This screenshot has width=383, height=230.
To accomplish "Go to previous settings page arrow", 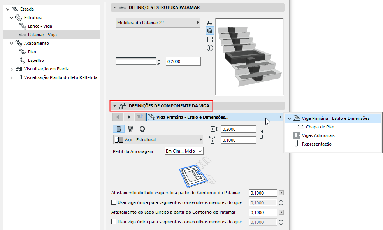I will 118,117.
